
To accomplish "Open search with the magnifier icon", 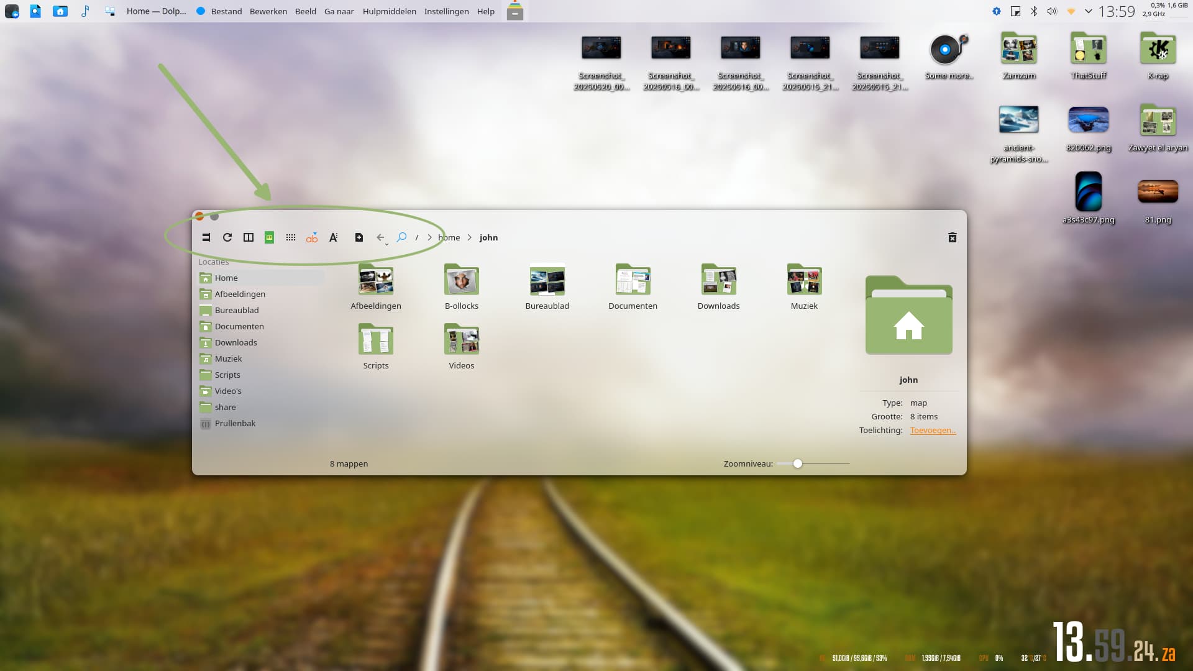I will click(x=402, y=237).
